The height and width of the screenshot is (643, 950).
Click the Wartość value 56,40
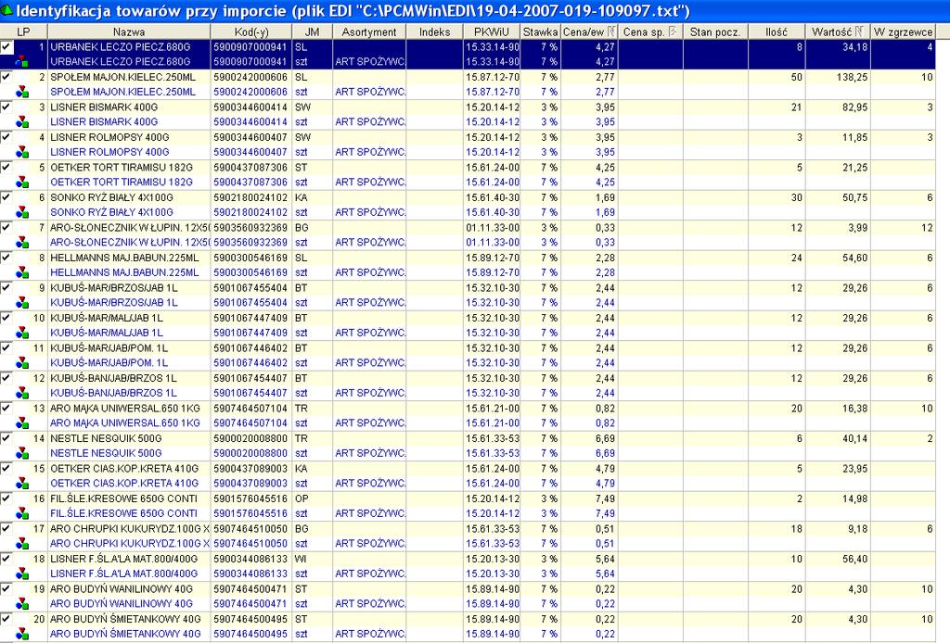click(854, 559)
